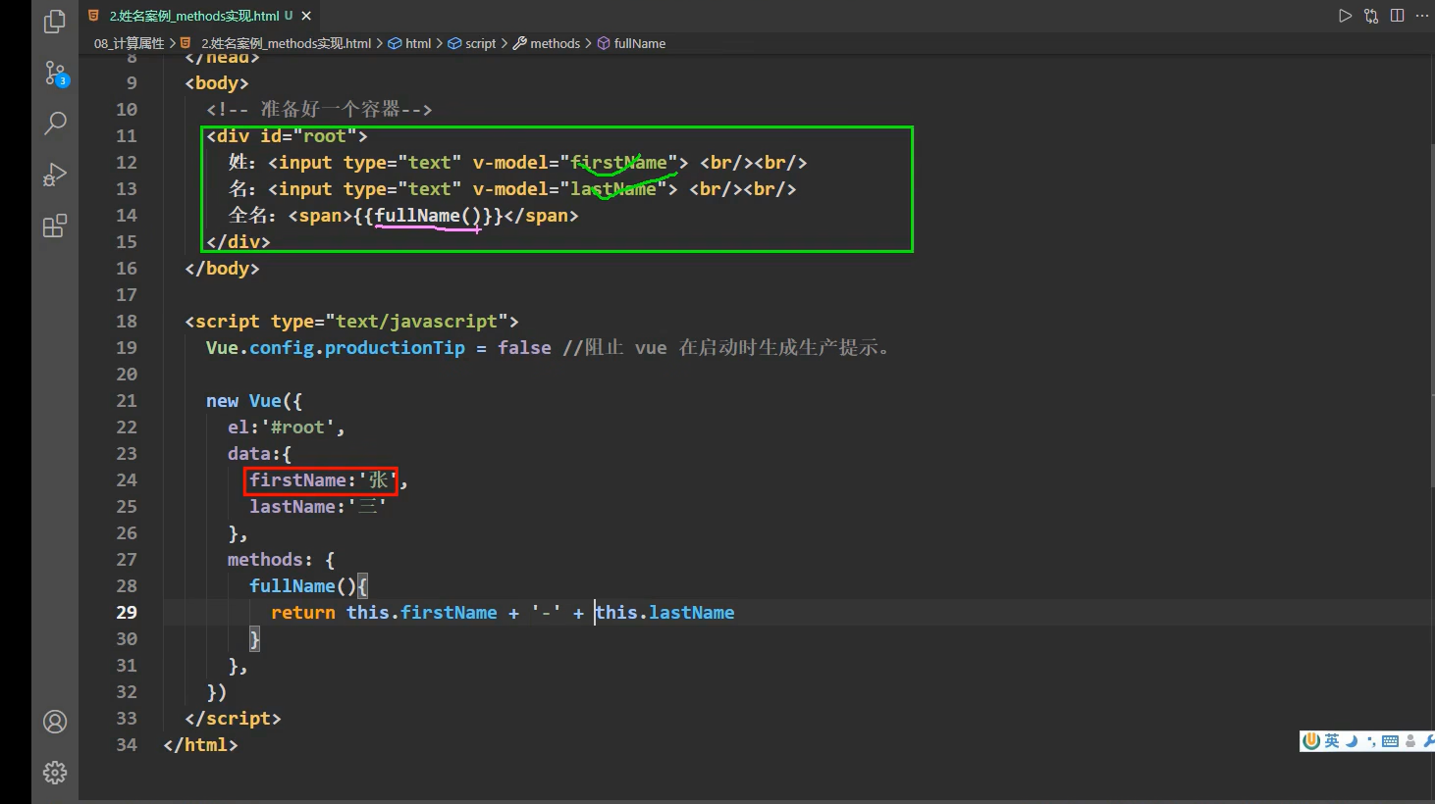Click the Open Changes compare icon
This screenshot has width=1435, height=804.
tap(1371, 16)
